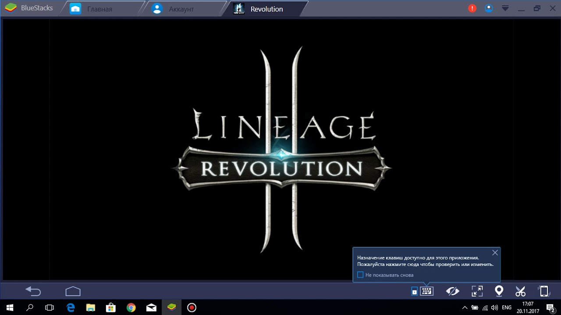Open the keyboard key mapping icon

tap(426, 291)
